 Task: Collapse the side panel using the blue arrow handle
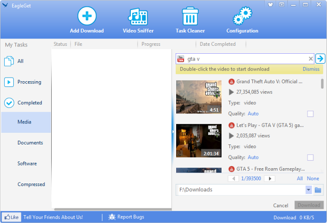click(x=173, y=131)
